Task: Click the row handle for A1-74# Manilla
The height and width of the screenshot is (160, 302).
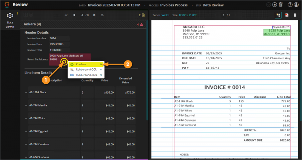Action: pyautogui.click(x=26, y=106)
